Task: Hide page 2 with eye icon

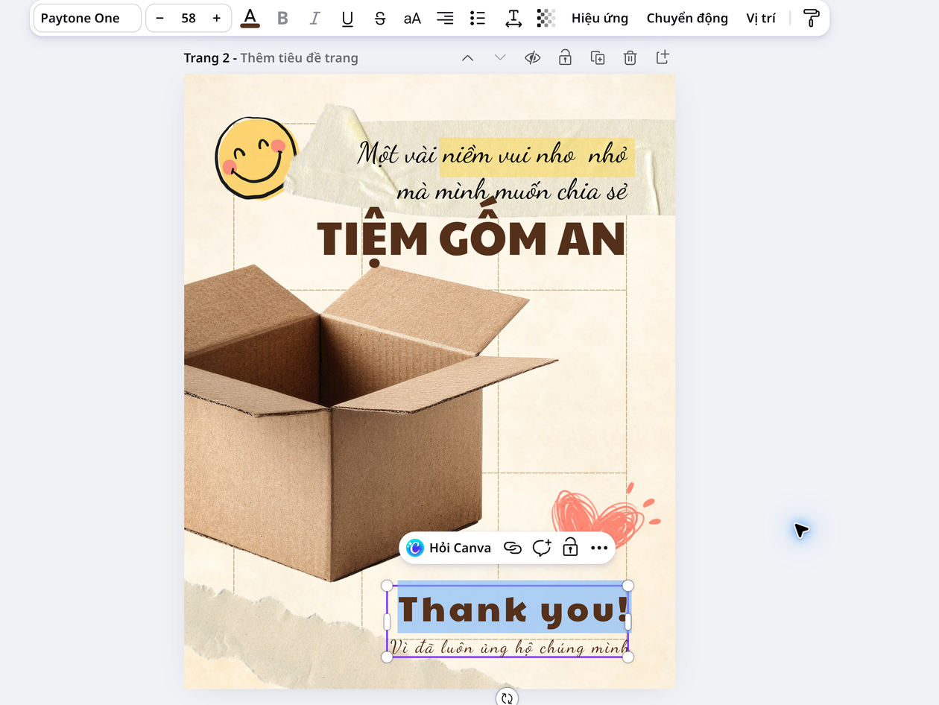Action: point(532,57)
